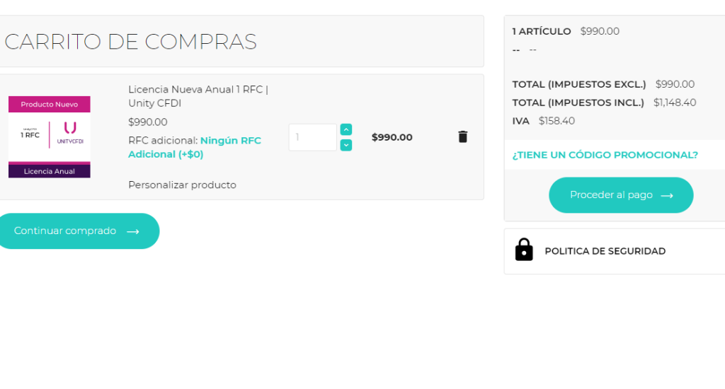
Task: Click the arrow icon in Continuar comprando
Action: click(132, 231)
